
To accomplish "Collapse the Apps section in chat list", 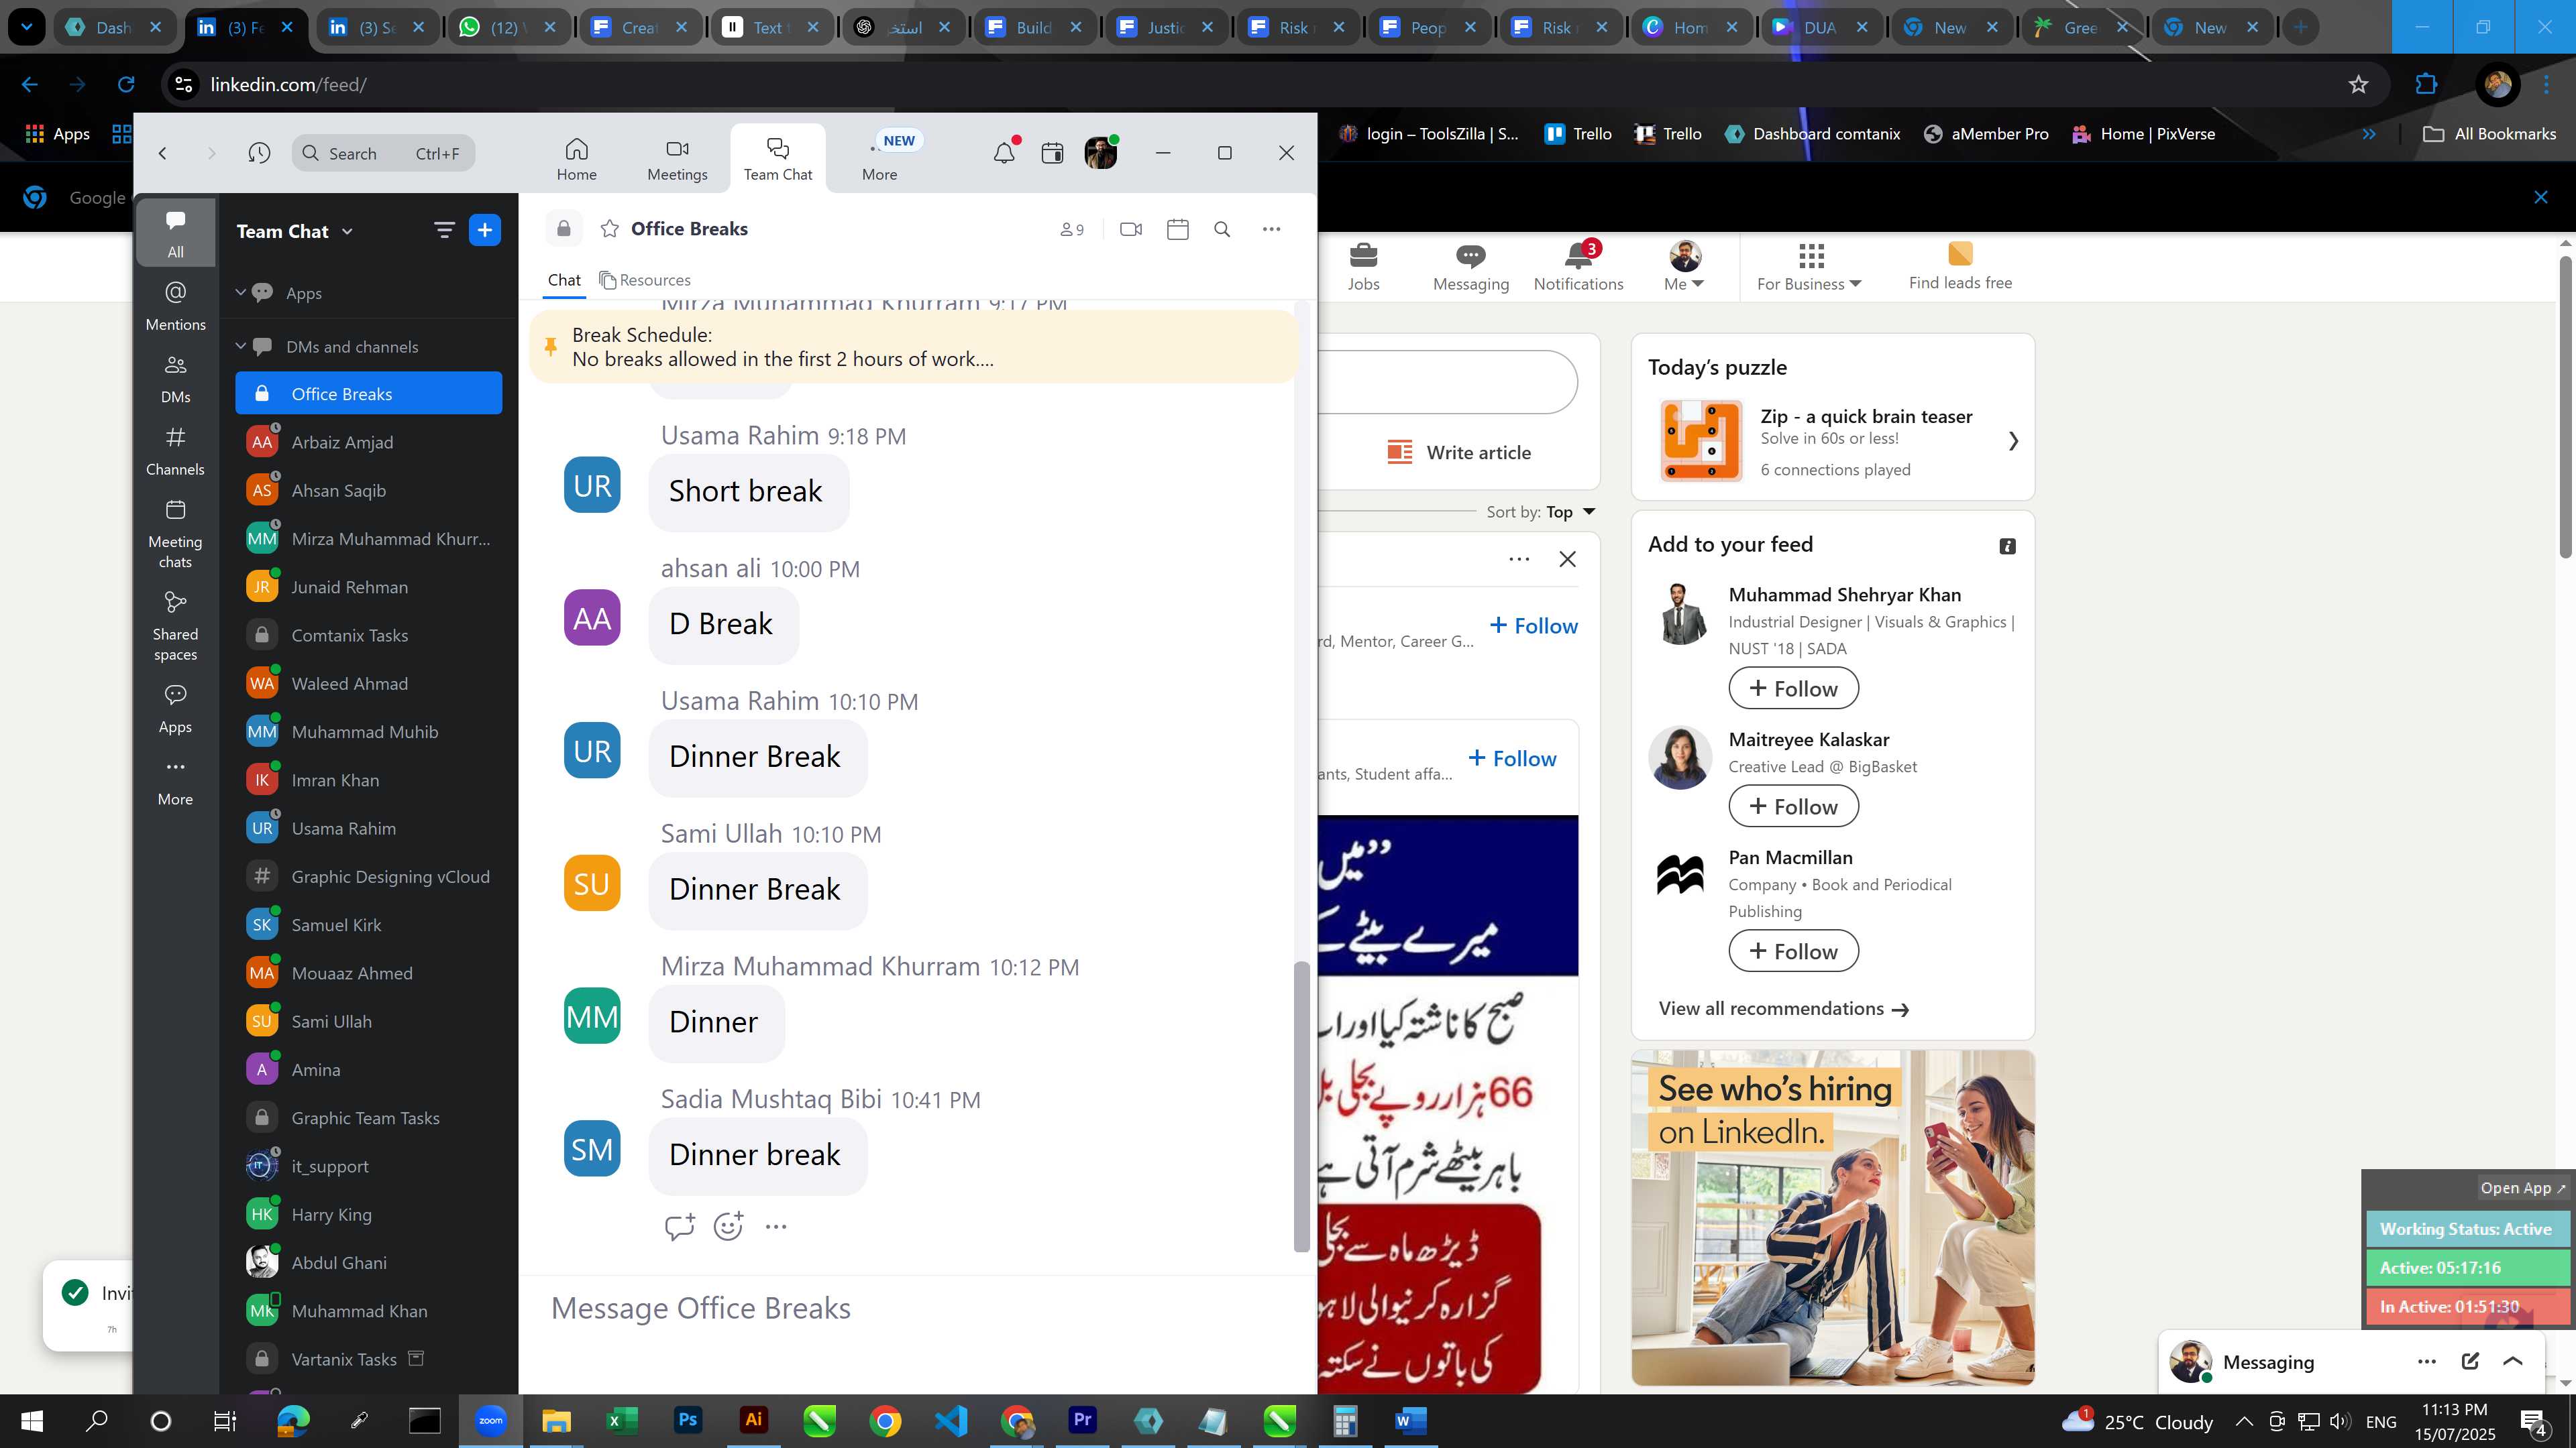I will click(x=240, y=293).
